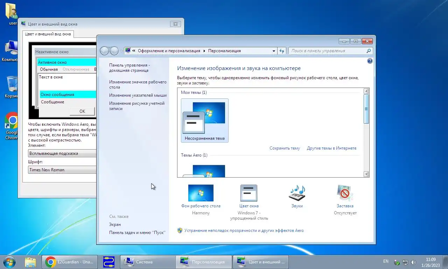Open the Aero troubleshooting link
Image resolution: width=448 pixels, height=269 pixels.
click(x=244, y=230)
